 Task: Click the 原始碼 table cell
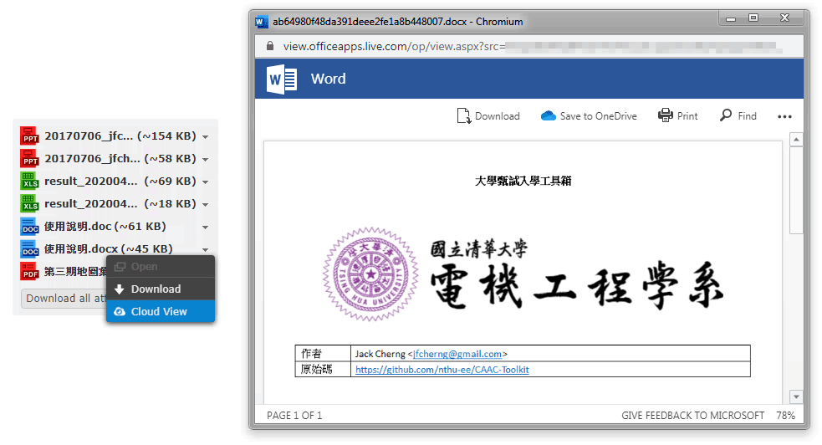[323, 369]
